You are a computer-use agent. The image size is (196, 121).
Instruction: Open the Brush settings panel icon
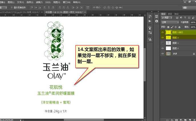(150, 33)
